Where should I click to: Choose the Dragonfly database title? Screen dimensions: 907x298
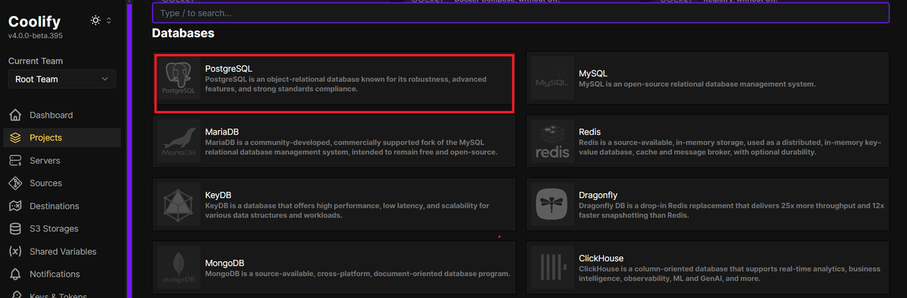[598, 195]
